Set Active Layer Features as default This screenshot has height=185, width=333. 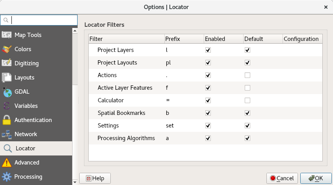coord(247,88)
